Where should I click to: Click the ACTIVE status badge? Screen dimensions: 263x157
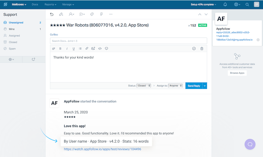coord(203,25)
